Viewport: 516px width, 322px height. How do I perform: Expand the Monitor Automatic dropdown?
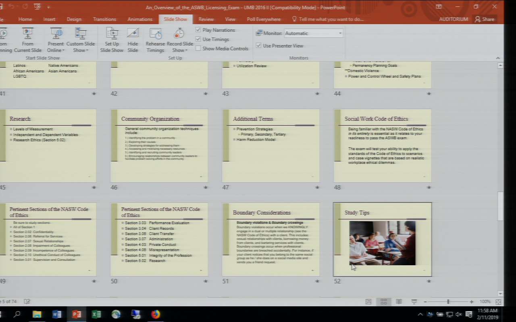pyautogui.click(x=340, y=33)
